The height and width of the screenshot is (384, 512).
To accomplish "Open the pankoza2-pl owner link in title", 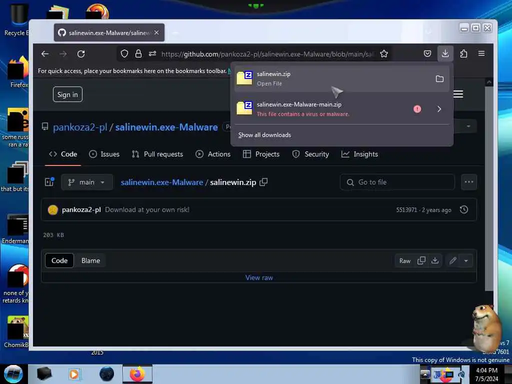I will pyautogui.click(x=80, y=127).
